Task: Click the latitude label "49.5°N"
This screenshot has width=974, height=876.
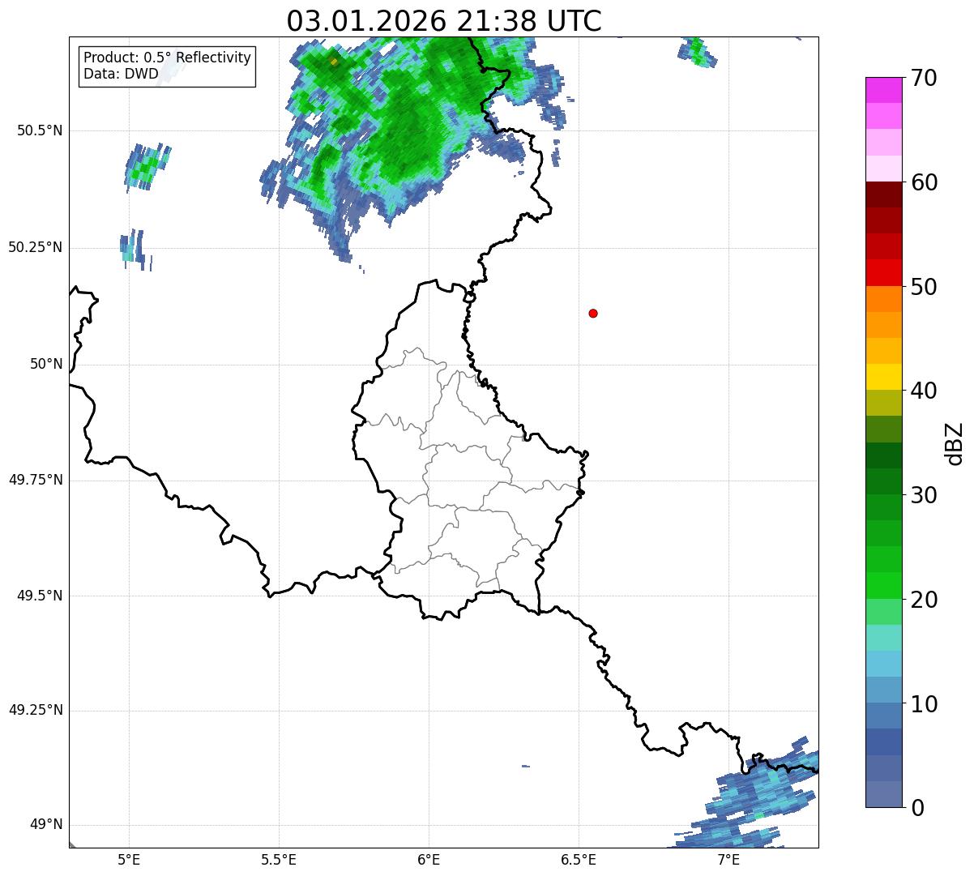Action: tap(41, 596)
